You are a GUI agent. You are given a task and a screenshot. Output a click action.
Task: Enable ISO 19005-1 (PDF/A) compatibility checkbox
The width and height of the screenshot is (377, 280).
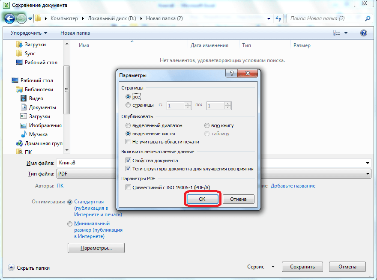(128, 188)
